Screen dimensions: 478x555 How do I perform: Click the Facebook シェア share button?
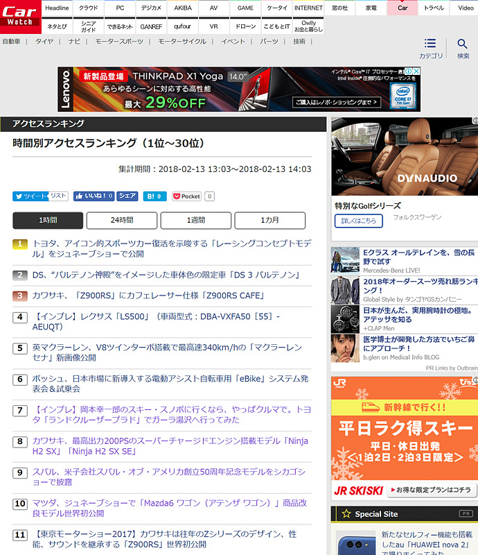tap(127, 196)
